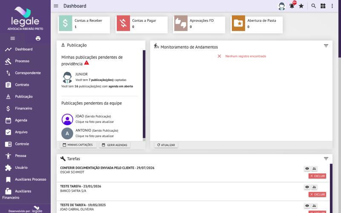The height and width of the screenshot is (213, 341).
Task: Open task TESTE DE TAREFA - 19/05/2025
Action: click(83, 205)
